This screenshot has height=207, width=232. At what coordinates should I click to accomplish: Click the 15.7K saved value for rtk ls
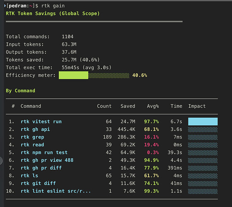(x=128, y=176)
